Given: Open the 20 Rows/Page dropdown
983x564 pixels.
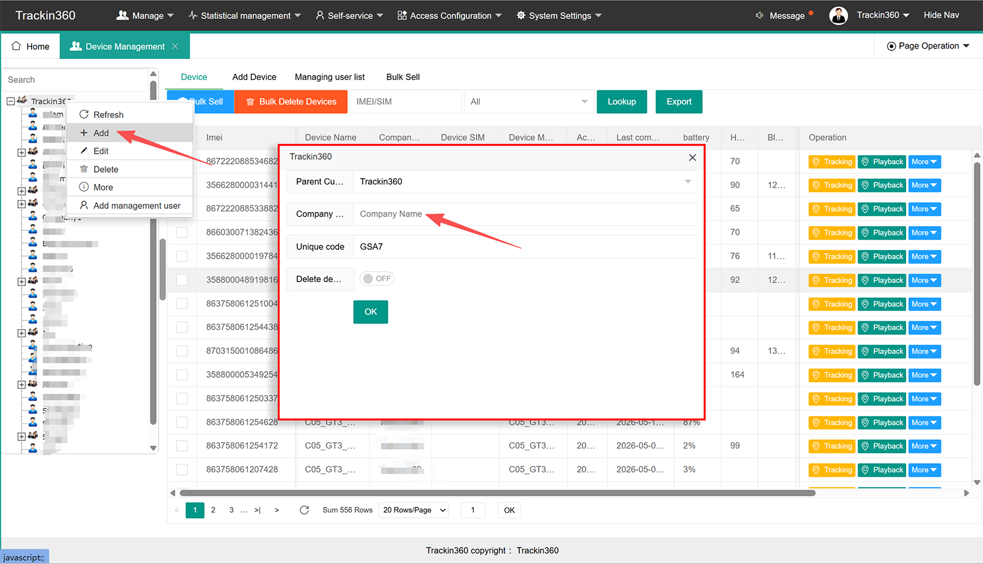Looking at the screenshot, I should click(414, 510).
